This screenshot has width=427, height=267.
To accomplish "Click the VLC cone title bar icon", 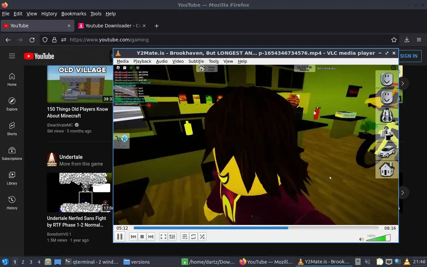I will pyautogui.click(x=118, y=53).
